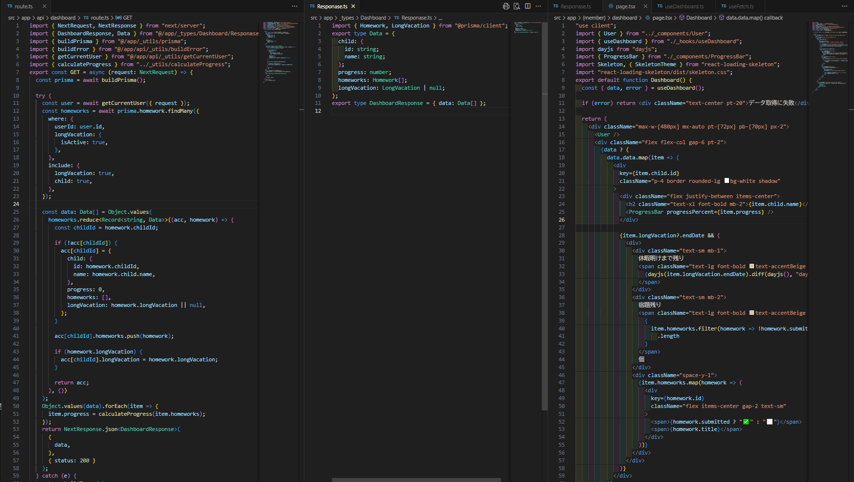Open the (member) breadcrumb in page.tsx path
The image size is (854, 482).
point(594,18)
